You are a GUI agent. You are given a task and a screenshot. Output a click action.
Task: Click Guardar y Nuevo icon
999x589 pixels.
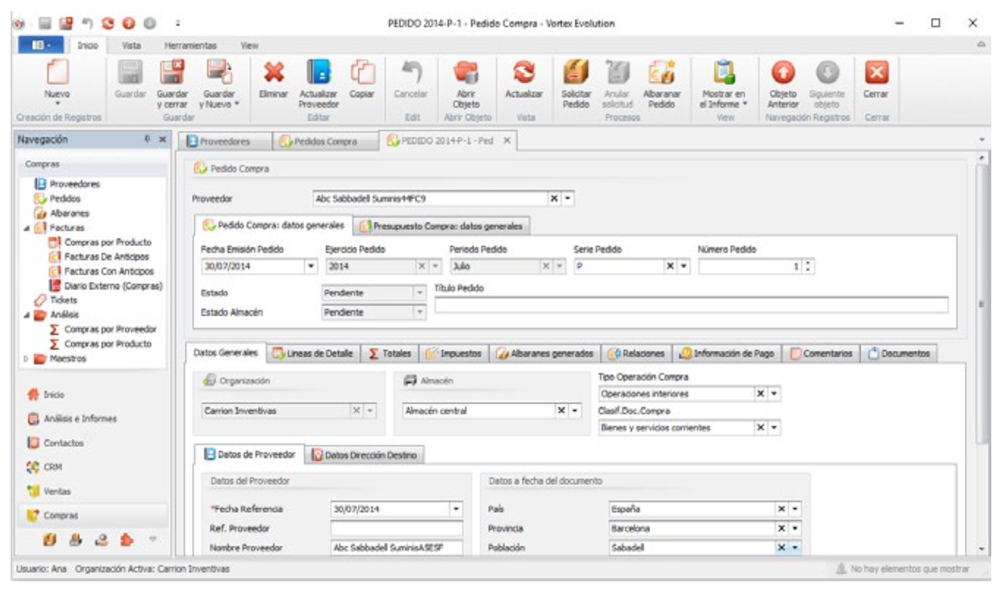point(219,72)
